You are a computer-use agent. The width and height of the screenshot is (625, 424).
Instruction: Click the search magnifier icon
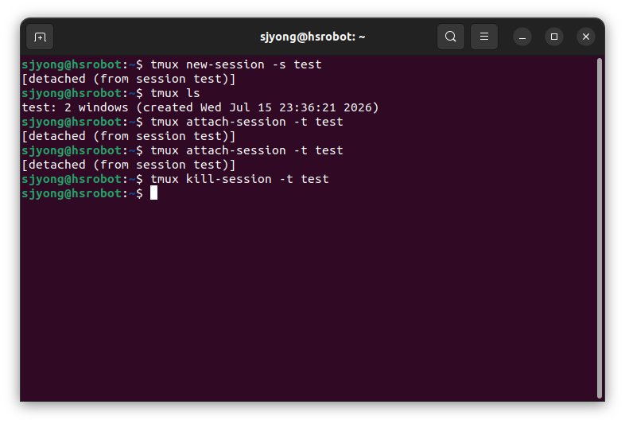point(450,37)
